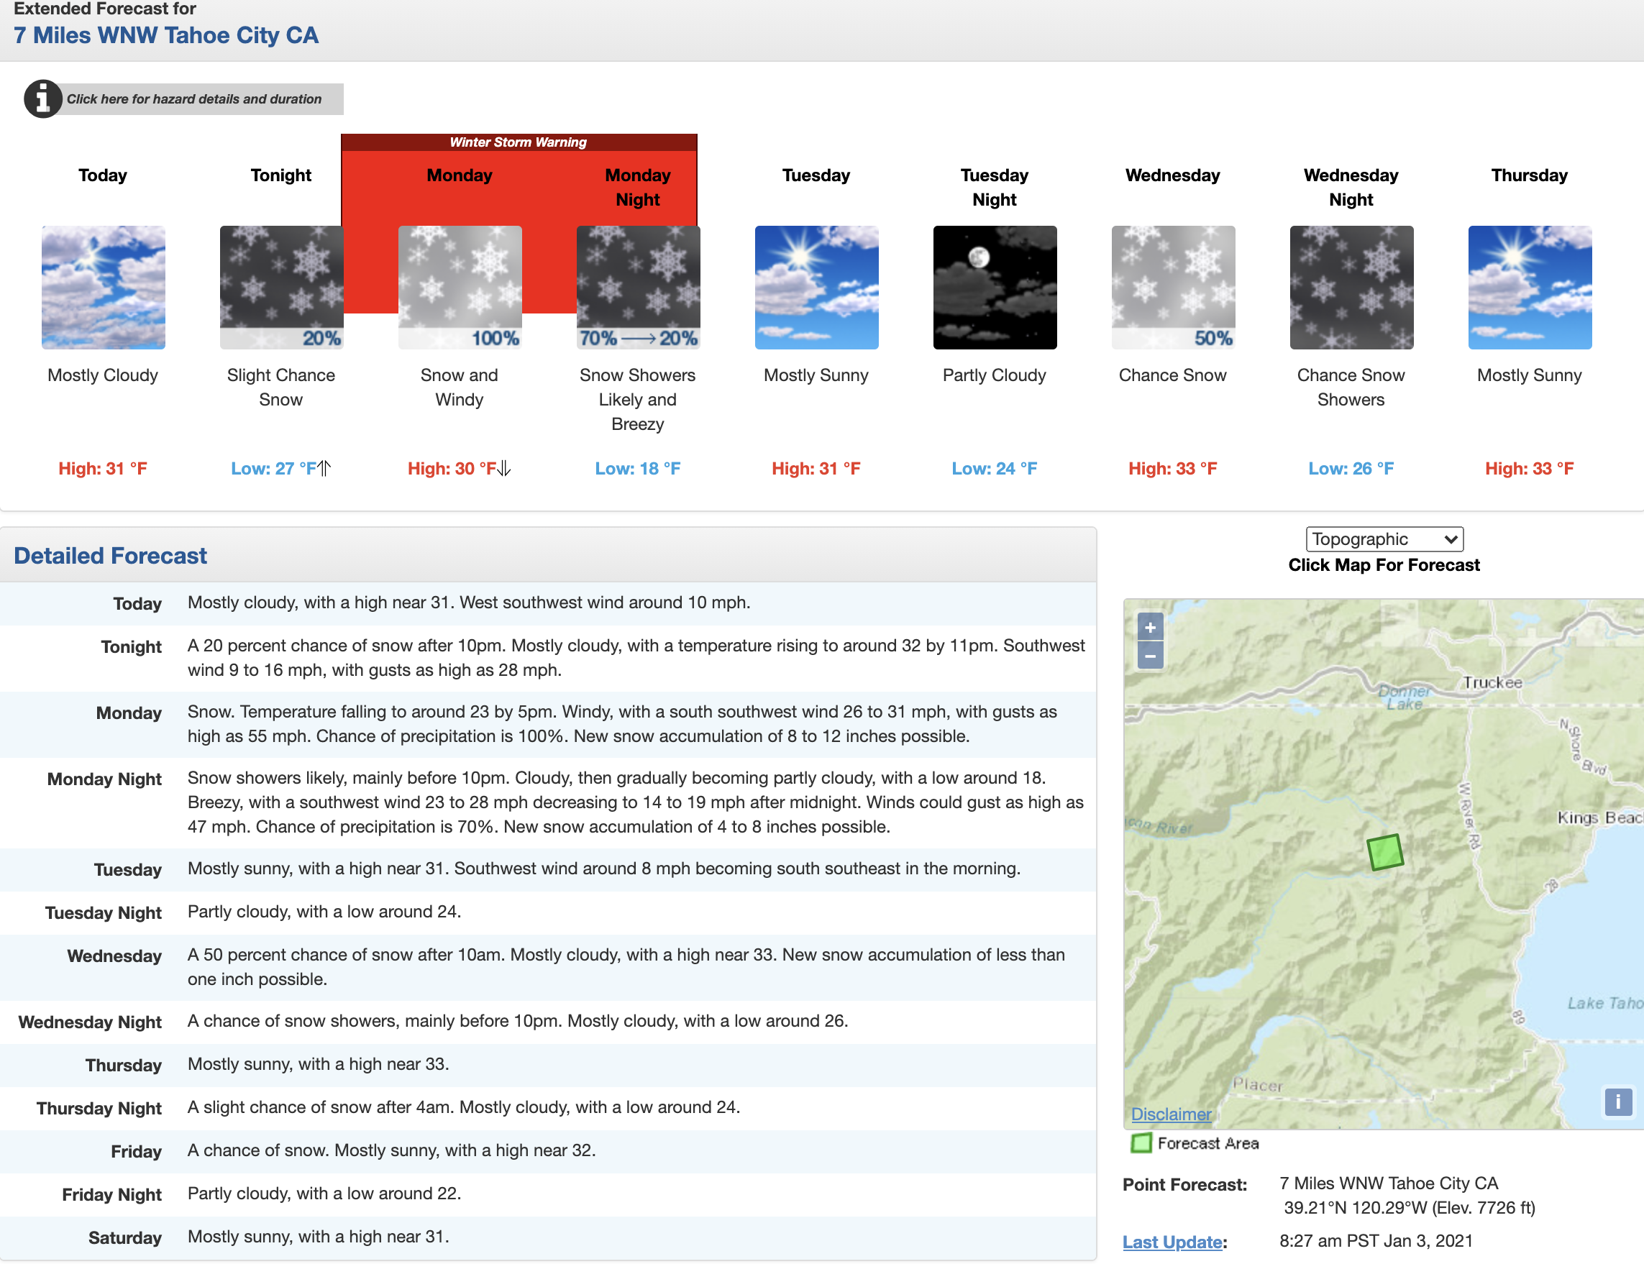
Task: Select 'Chance Snow Showers' Wednesday Night description
Action: 1351,388
